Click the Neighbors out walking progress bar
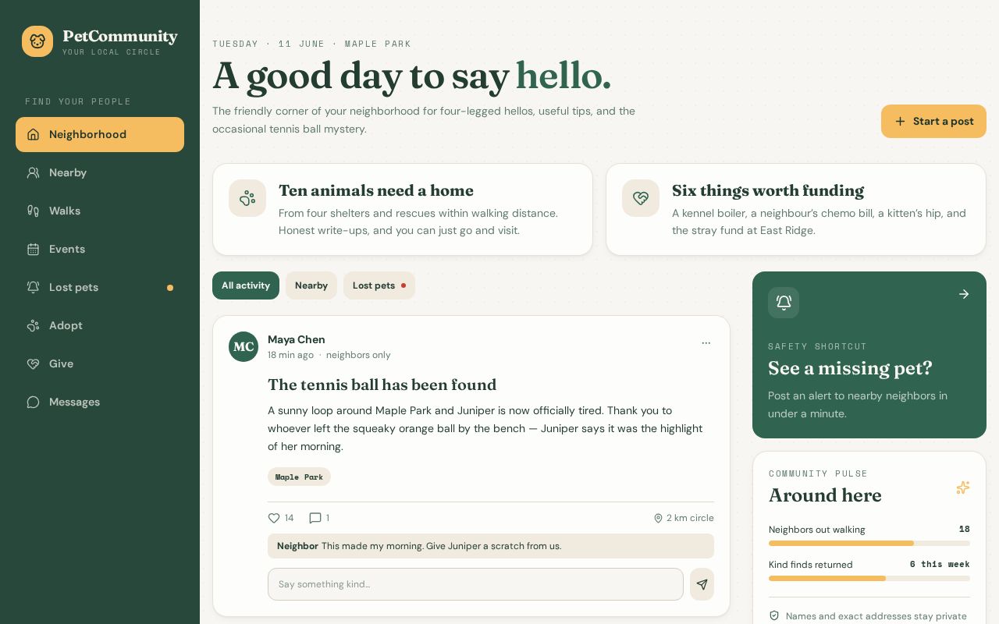Image resolution: width=999 pixels, height=624 pixels. pyautogui.click(x=869, y=543)
